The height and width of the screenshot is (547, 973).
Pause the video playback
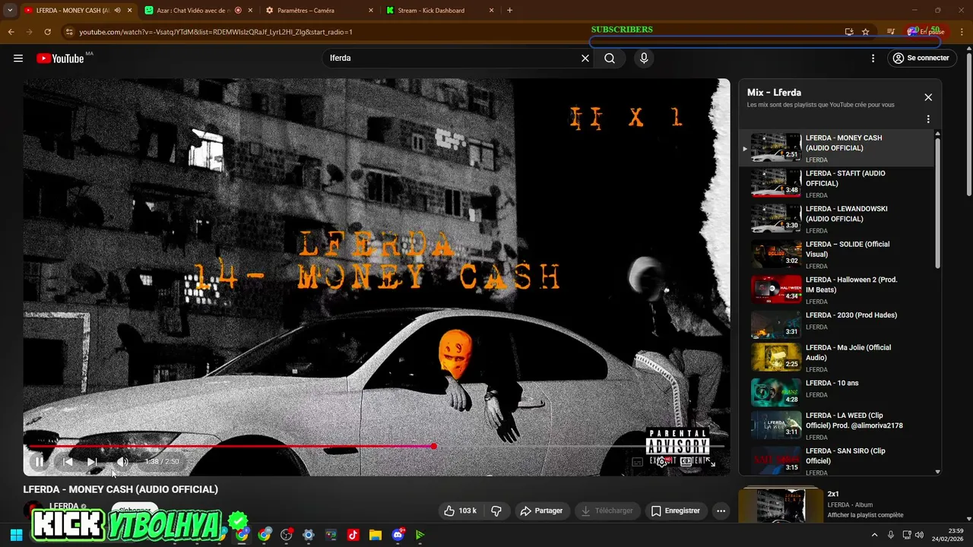click(x=40, y=461)
